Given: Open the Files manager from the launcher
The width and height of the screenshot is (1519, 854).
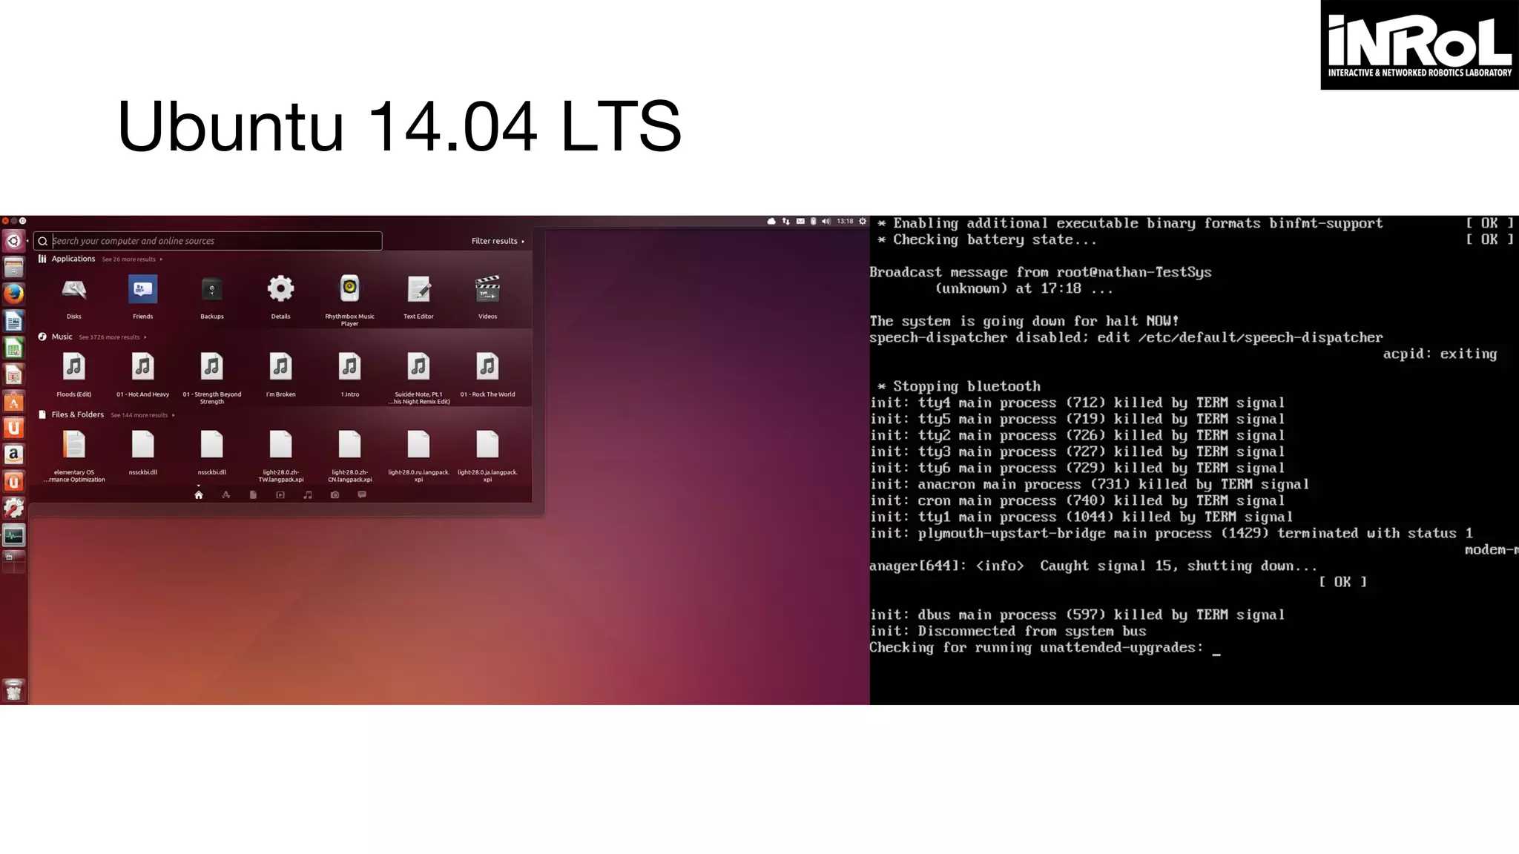Looking at the screenshot, I should (x=13, y=267).
